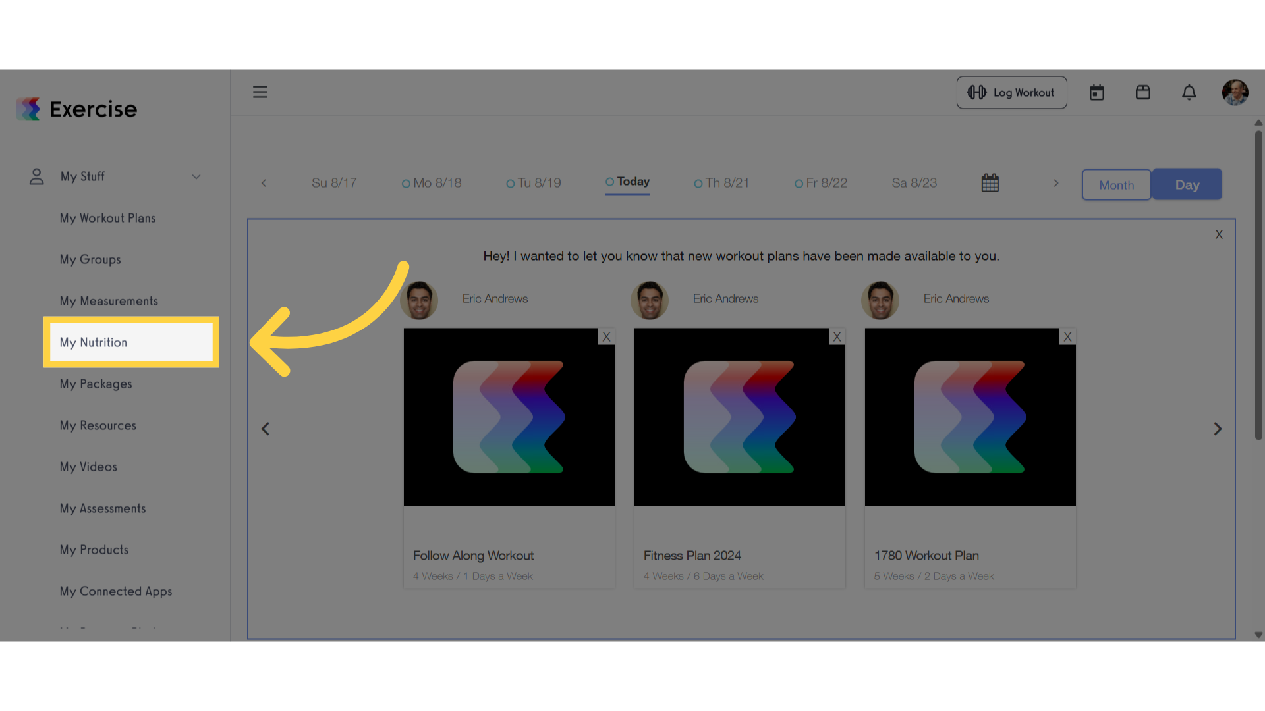Click the Exercise logo
The image size is (1265, 711).
77,109
